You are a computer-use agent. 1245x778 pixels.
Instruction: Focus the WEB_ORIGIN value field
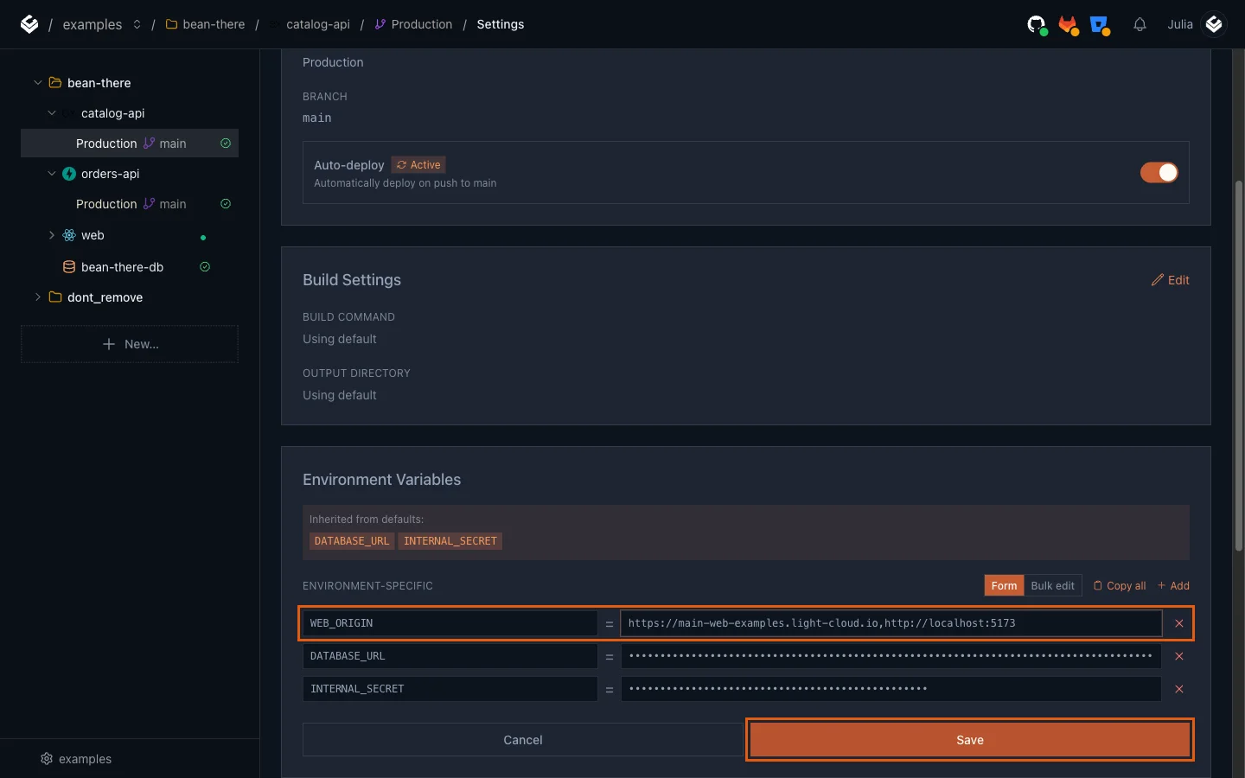891,623
